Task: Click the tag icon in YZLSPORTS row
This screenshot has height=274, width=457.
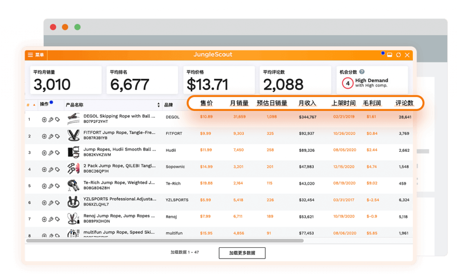Action: 58,203
